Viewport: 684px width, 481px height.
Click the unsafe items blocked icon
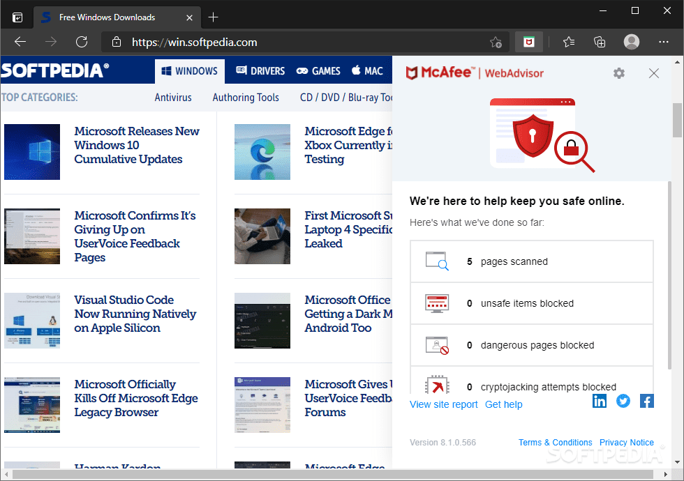point(437,303)
